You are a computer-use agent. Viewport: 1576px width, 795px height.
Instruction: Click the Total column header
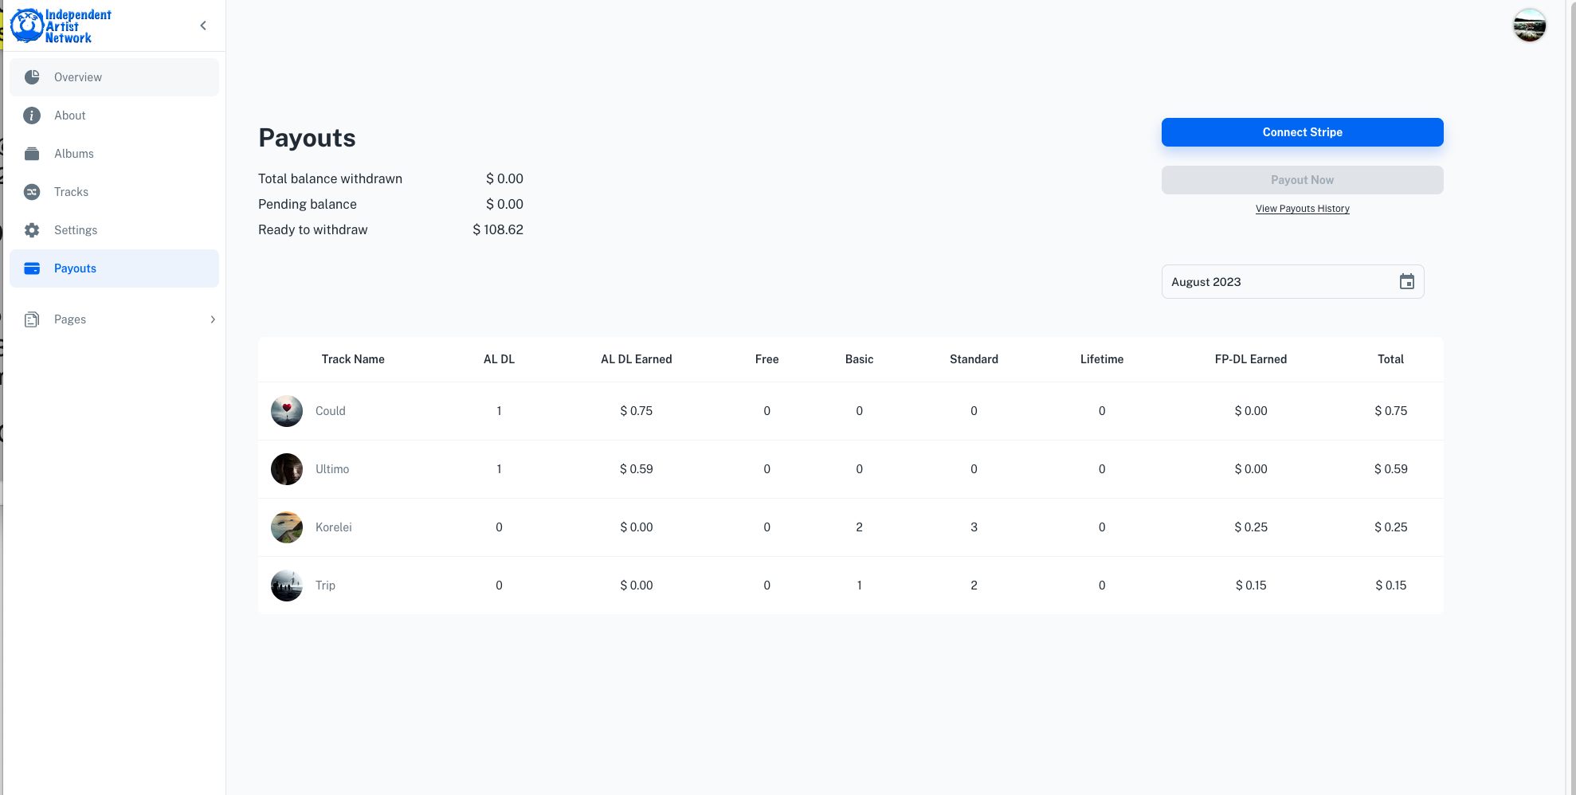pyautogui.click(x=1390, y=359)
